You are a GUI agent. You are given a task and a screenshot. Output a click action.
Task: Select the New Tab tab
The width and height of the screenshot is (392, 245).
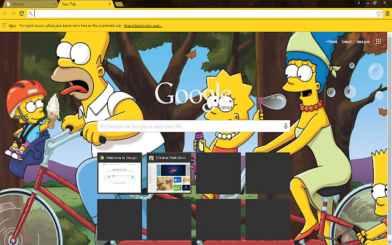pos(86,4)
